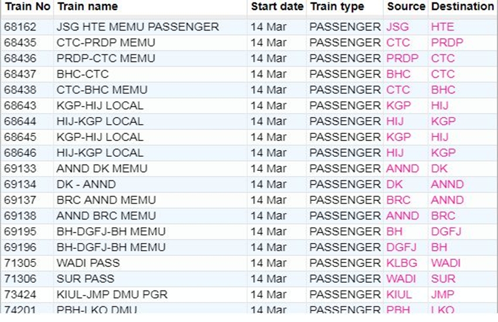Click ANND source link for train 69133
The image size is (498, 322).
[x=403, y=169]
